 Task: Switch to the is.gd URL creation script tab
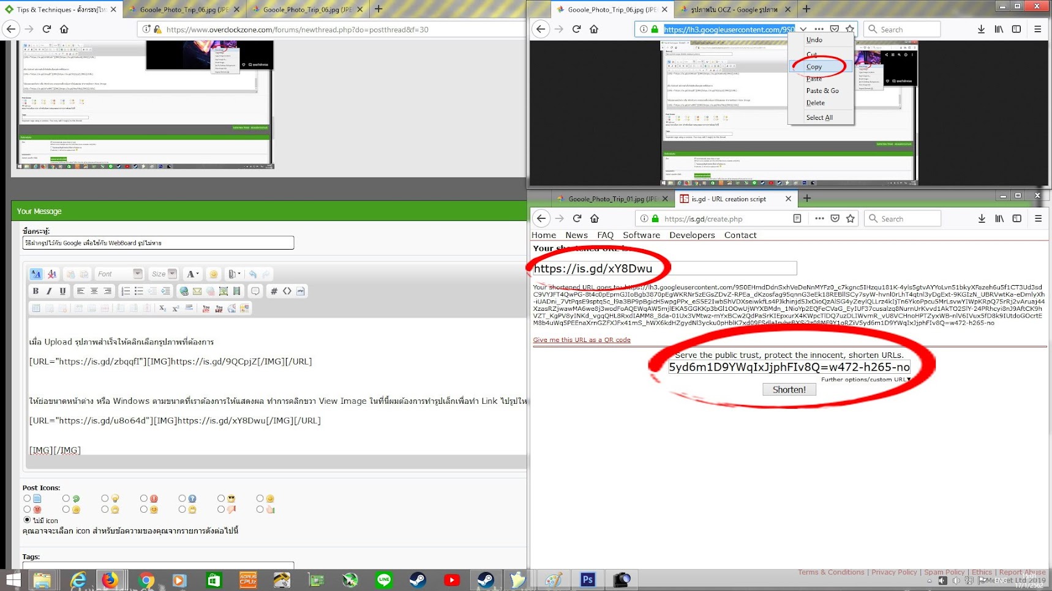pos(728,199)
